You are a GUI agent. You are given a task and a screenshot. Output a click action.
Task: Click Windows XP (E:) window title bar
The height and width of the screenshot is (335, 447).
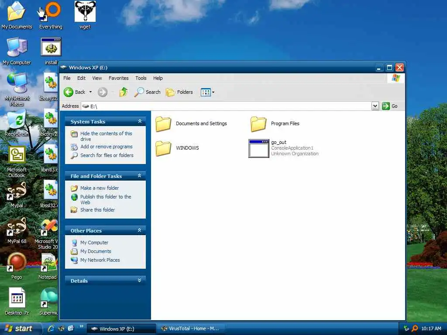coord(217,68)
